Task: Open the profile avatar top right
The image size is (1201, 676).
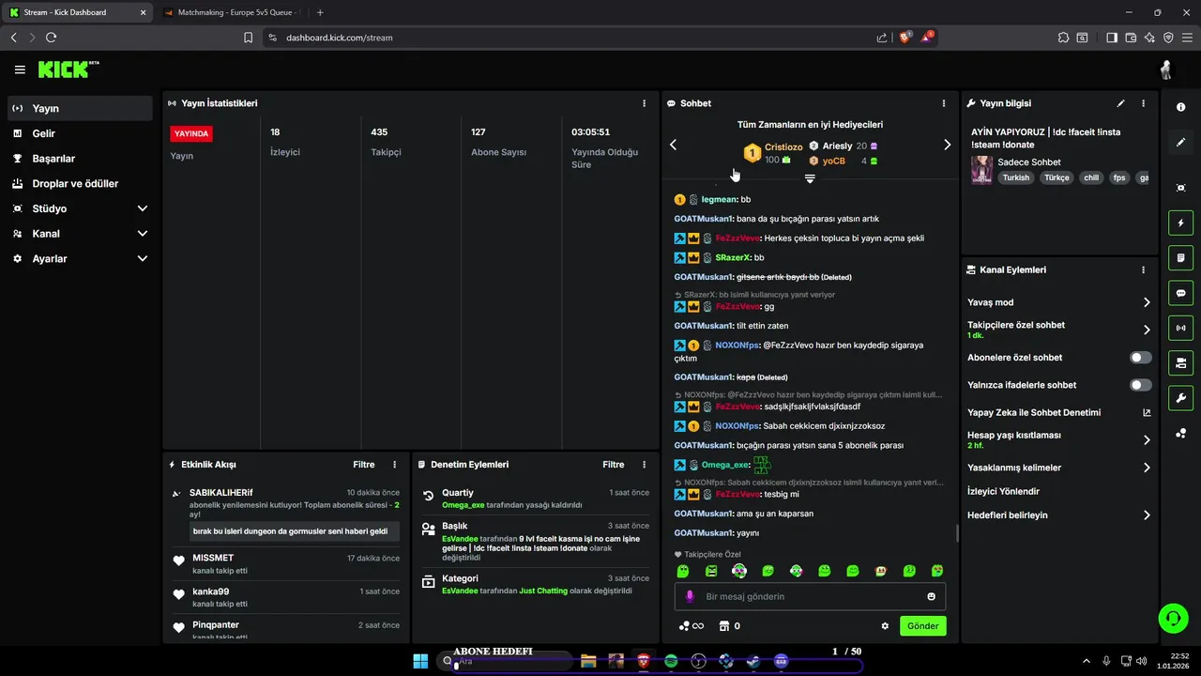Action: [1166, 69]
